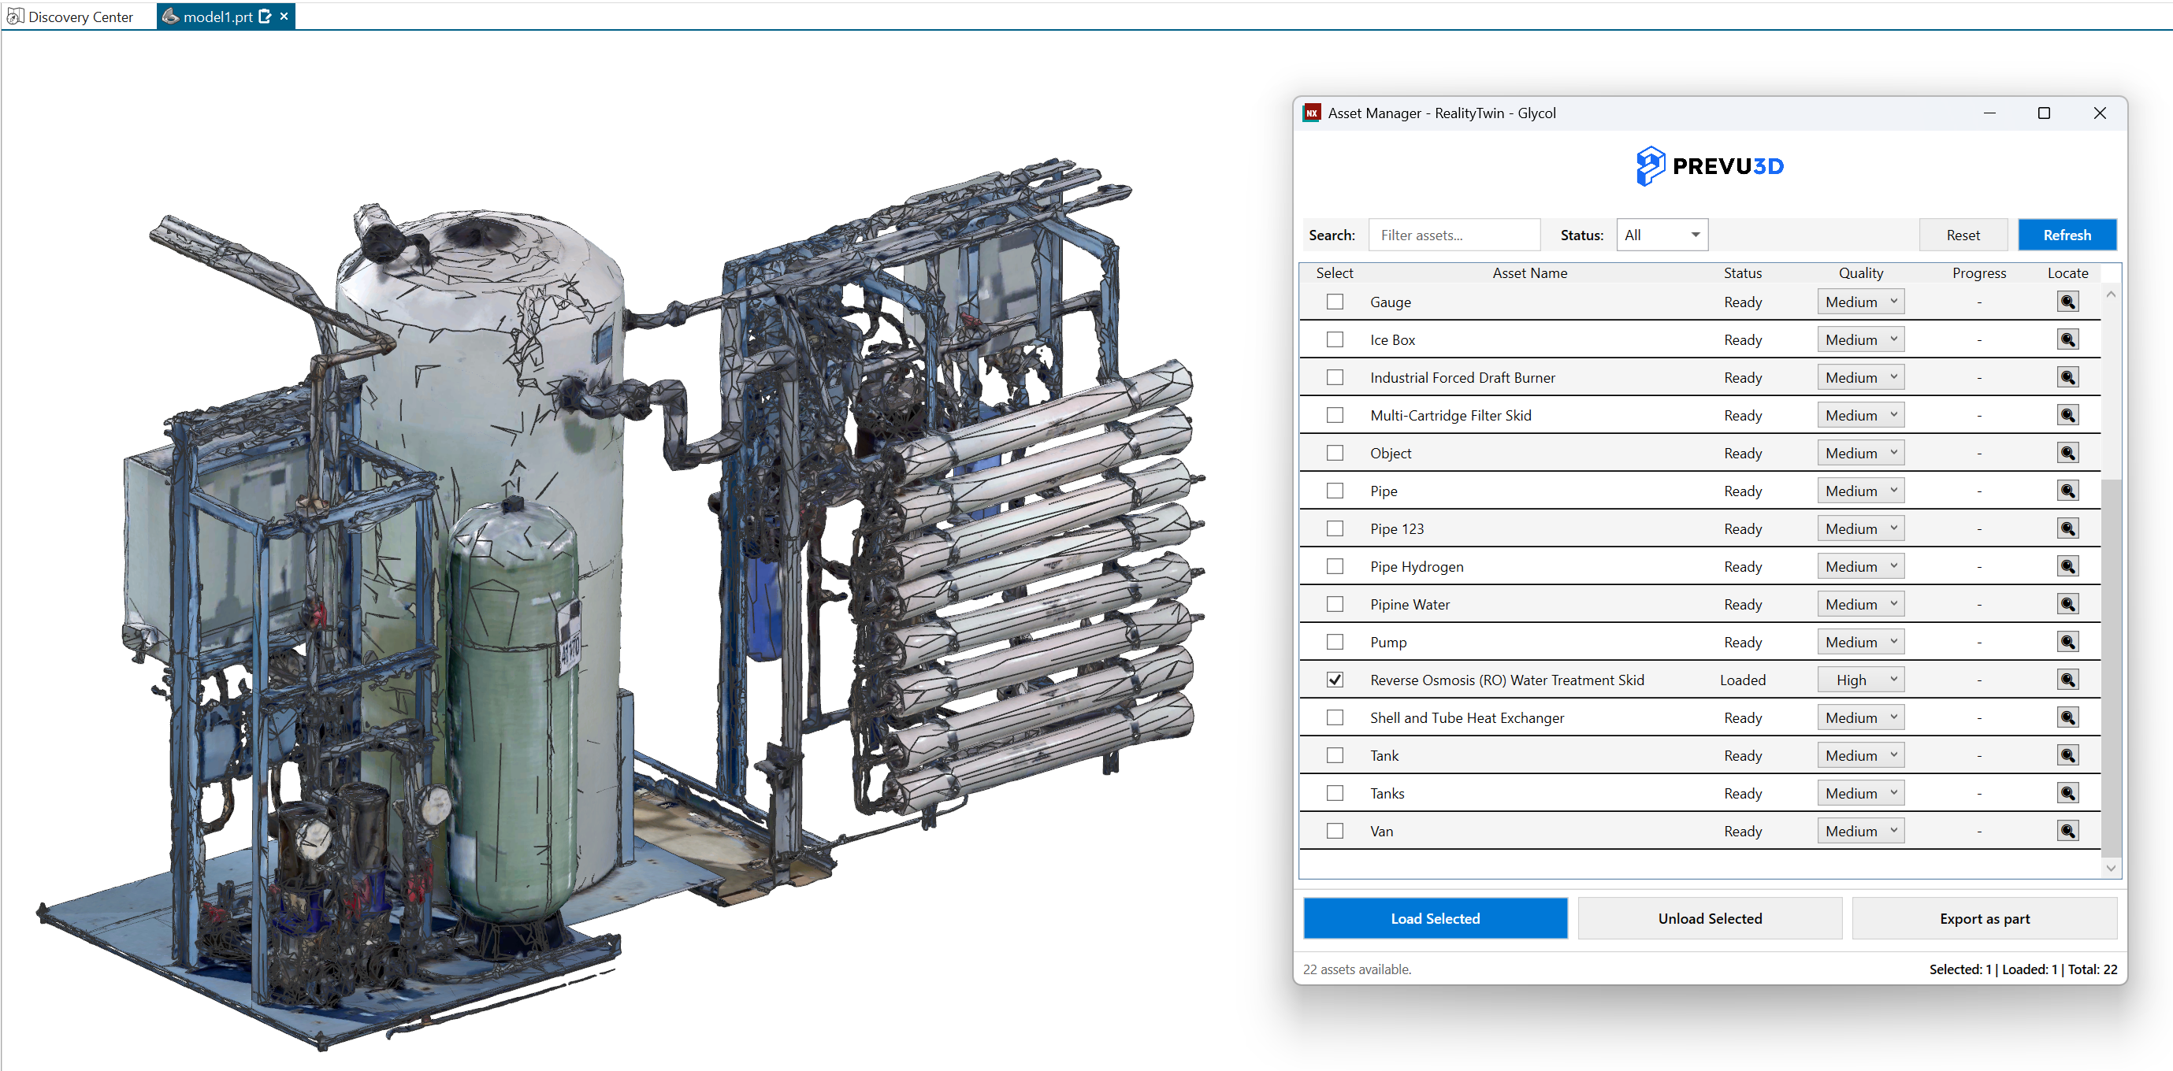Image resolution: width=2173 pixels, height=1071 pixels.
Task: Check the Industrial Forced Draft Burner checkbox
Action: [x=1335, y=377]
